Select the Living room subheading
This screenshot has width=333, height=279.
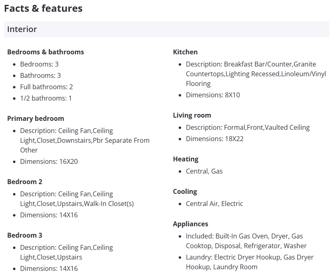[x=192, y=115]
